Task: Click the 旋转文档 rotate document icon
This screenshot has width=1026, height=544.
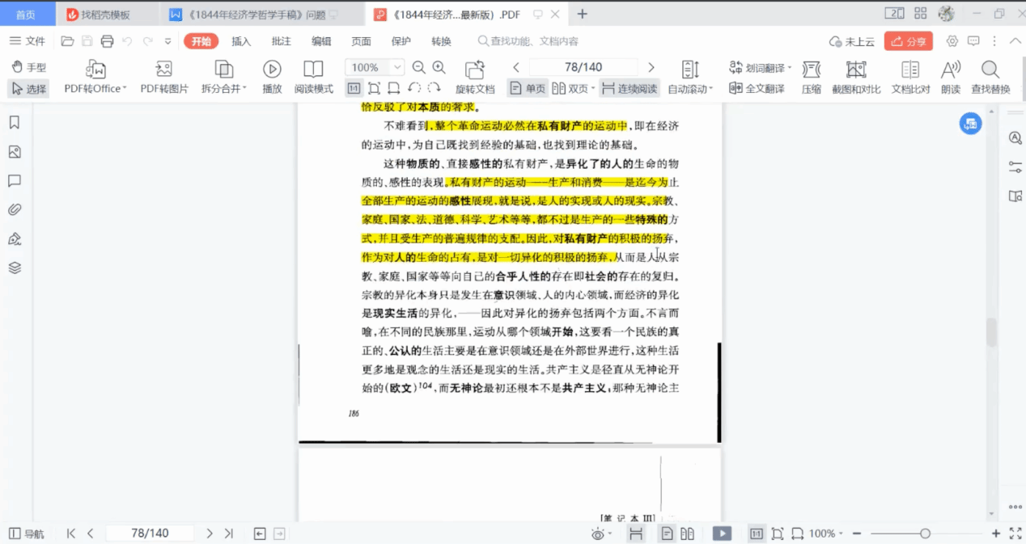Action: point(474,70)
